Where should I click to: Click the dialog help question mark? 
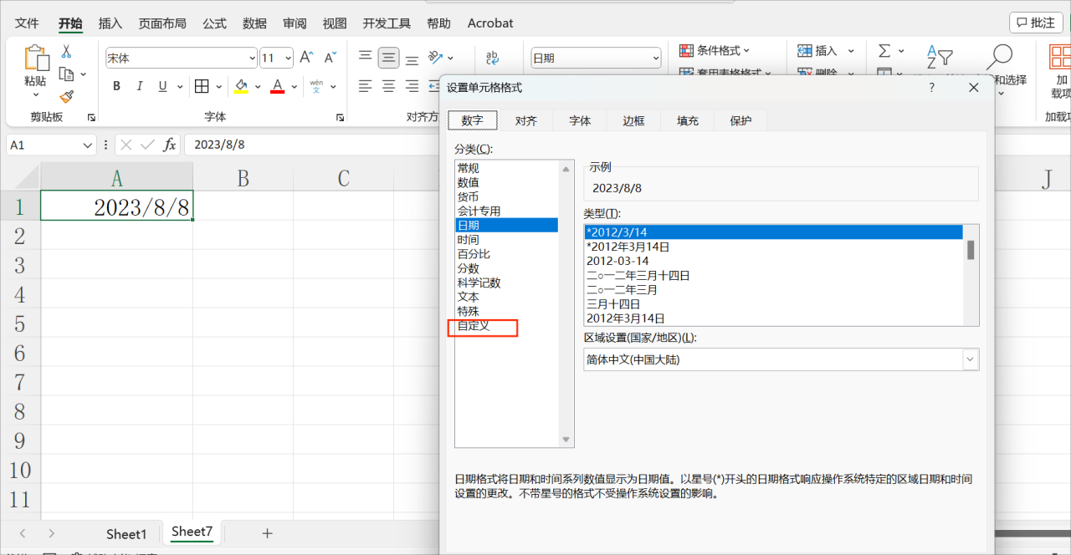(932, 87)
